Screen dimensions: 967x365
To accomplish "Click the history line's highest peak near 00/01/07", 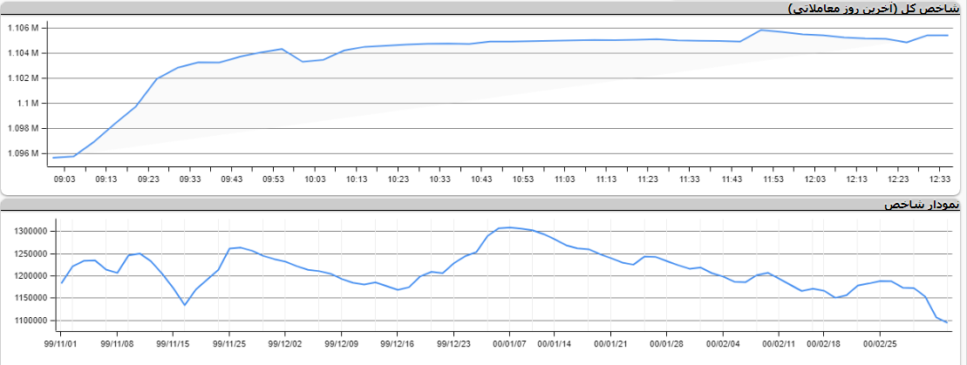I will [x=510, y=227].
